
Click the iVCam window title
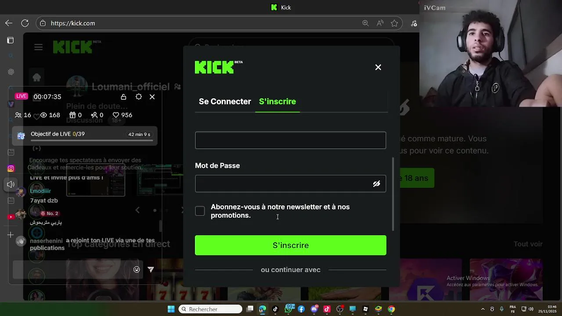click(x=435, y=7)
